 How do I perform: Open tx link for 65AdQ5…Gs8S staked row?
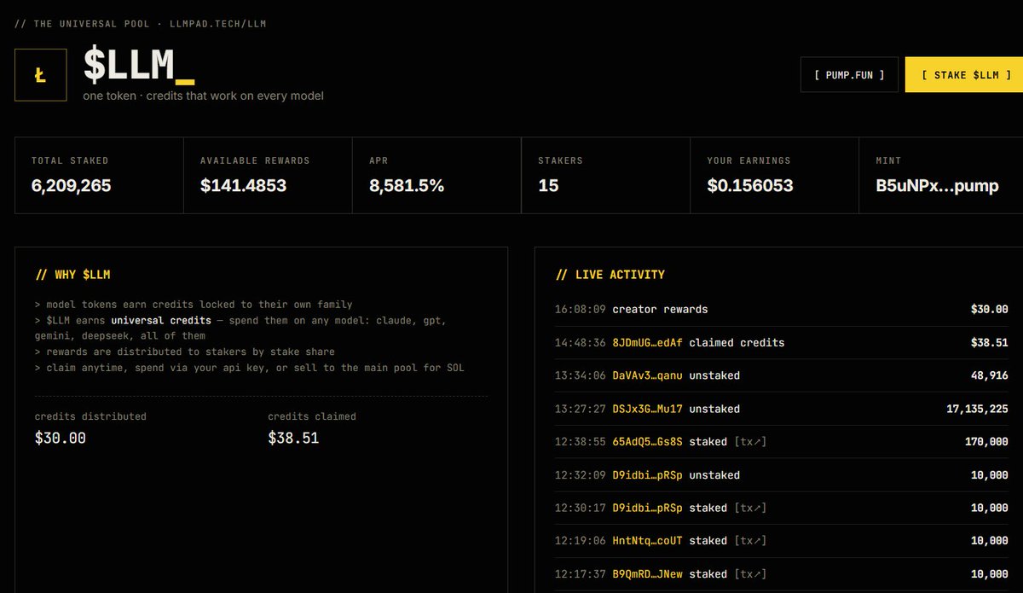click(750, 442)
